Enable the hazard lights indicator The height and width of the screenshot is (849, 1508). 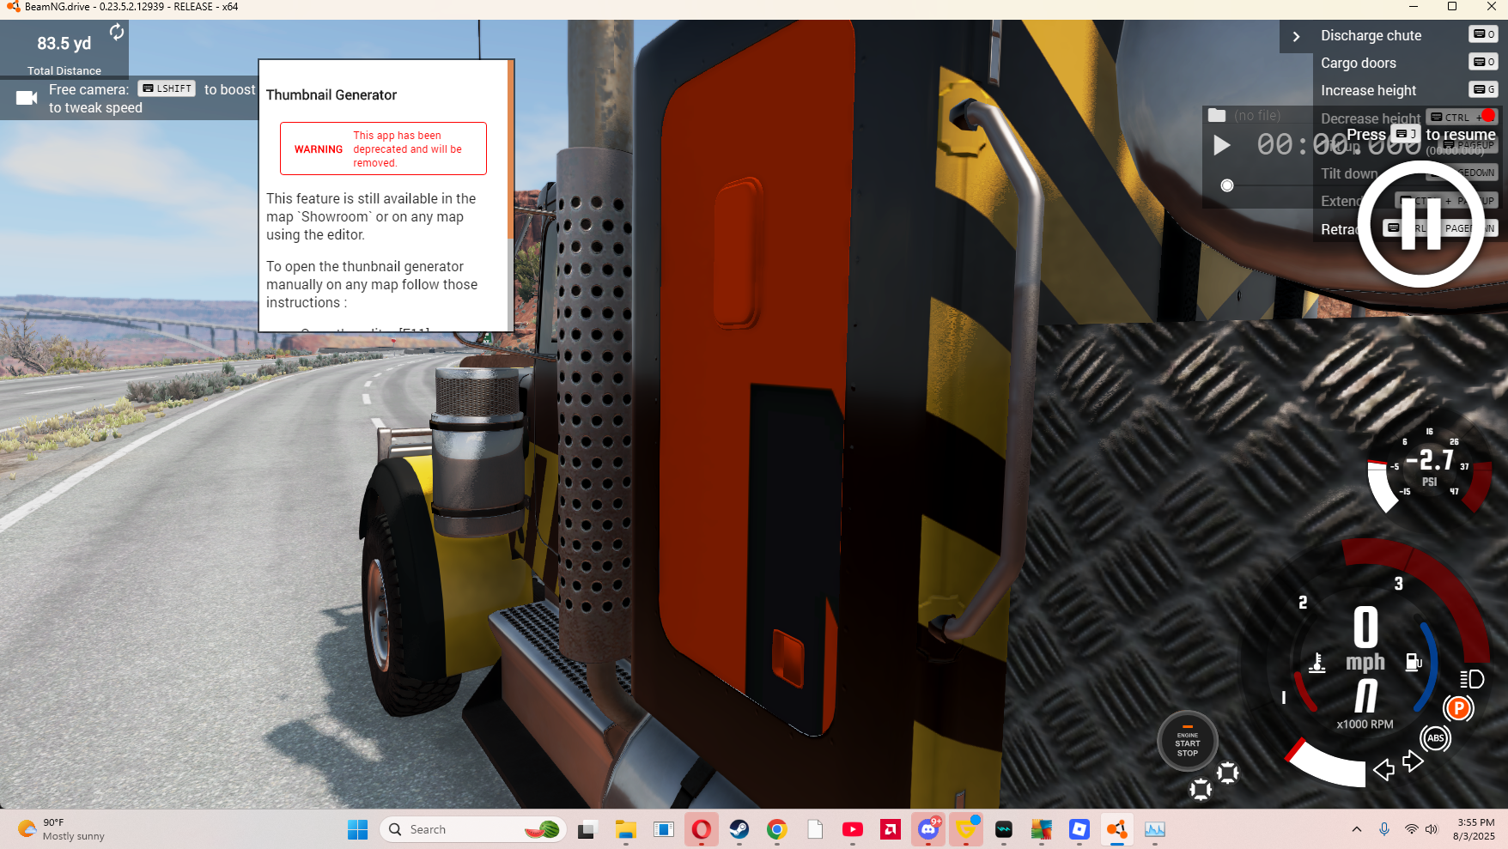(x=1226, y=773)
